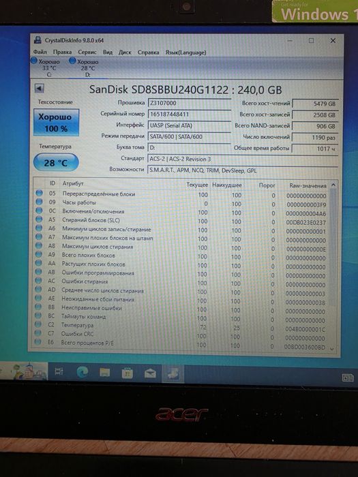Click status circle for A6 Минимум циклов запись/стирание
The image size is (358, 477).
click(x=39, y=228)
